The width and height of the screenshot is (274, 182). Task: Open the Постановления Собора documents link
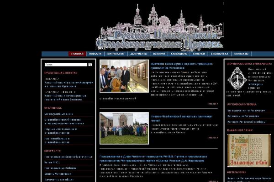click(x=60, y=168)
